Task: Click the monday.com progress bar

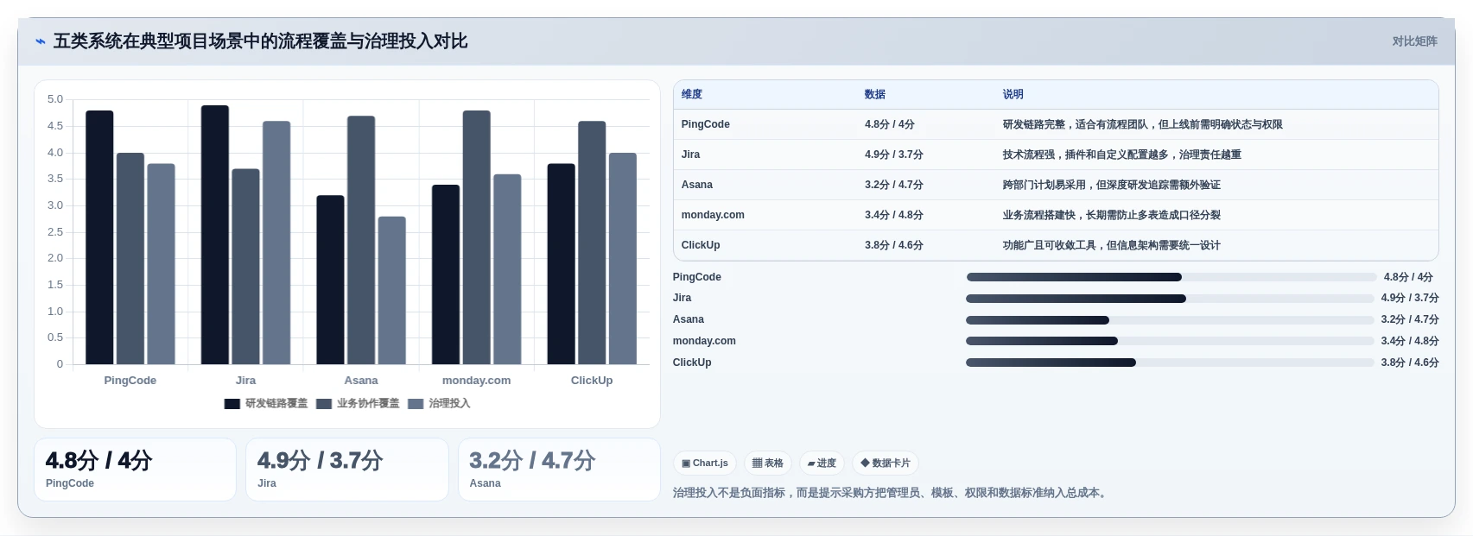Action: point(1170,341)
